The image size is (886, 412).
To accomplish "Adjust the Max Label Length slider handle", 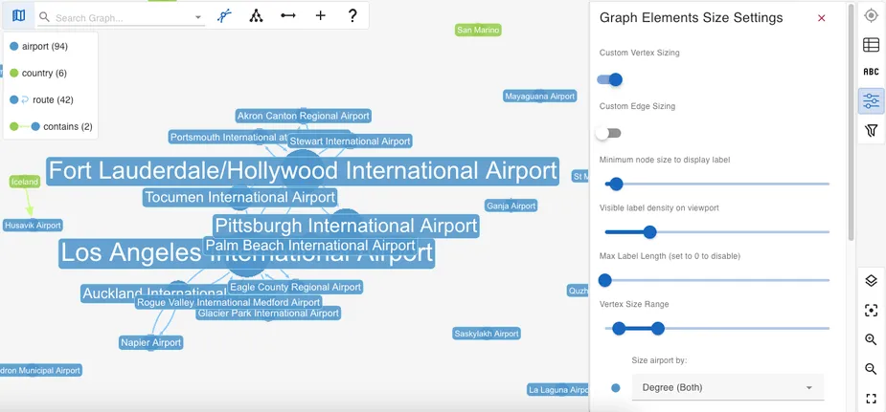I will click(x=604, y=280).
